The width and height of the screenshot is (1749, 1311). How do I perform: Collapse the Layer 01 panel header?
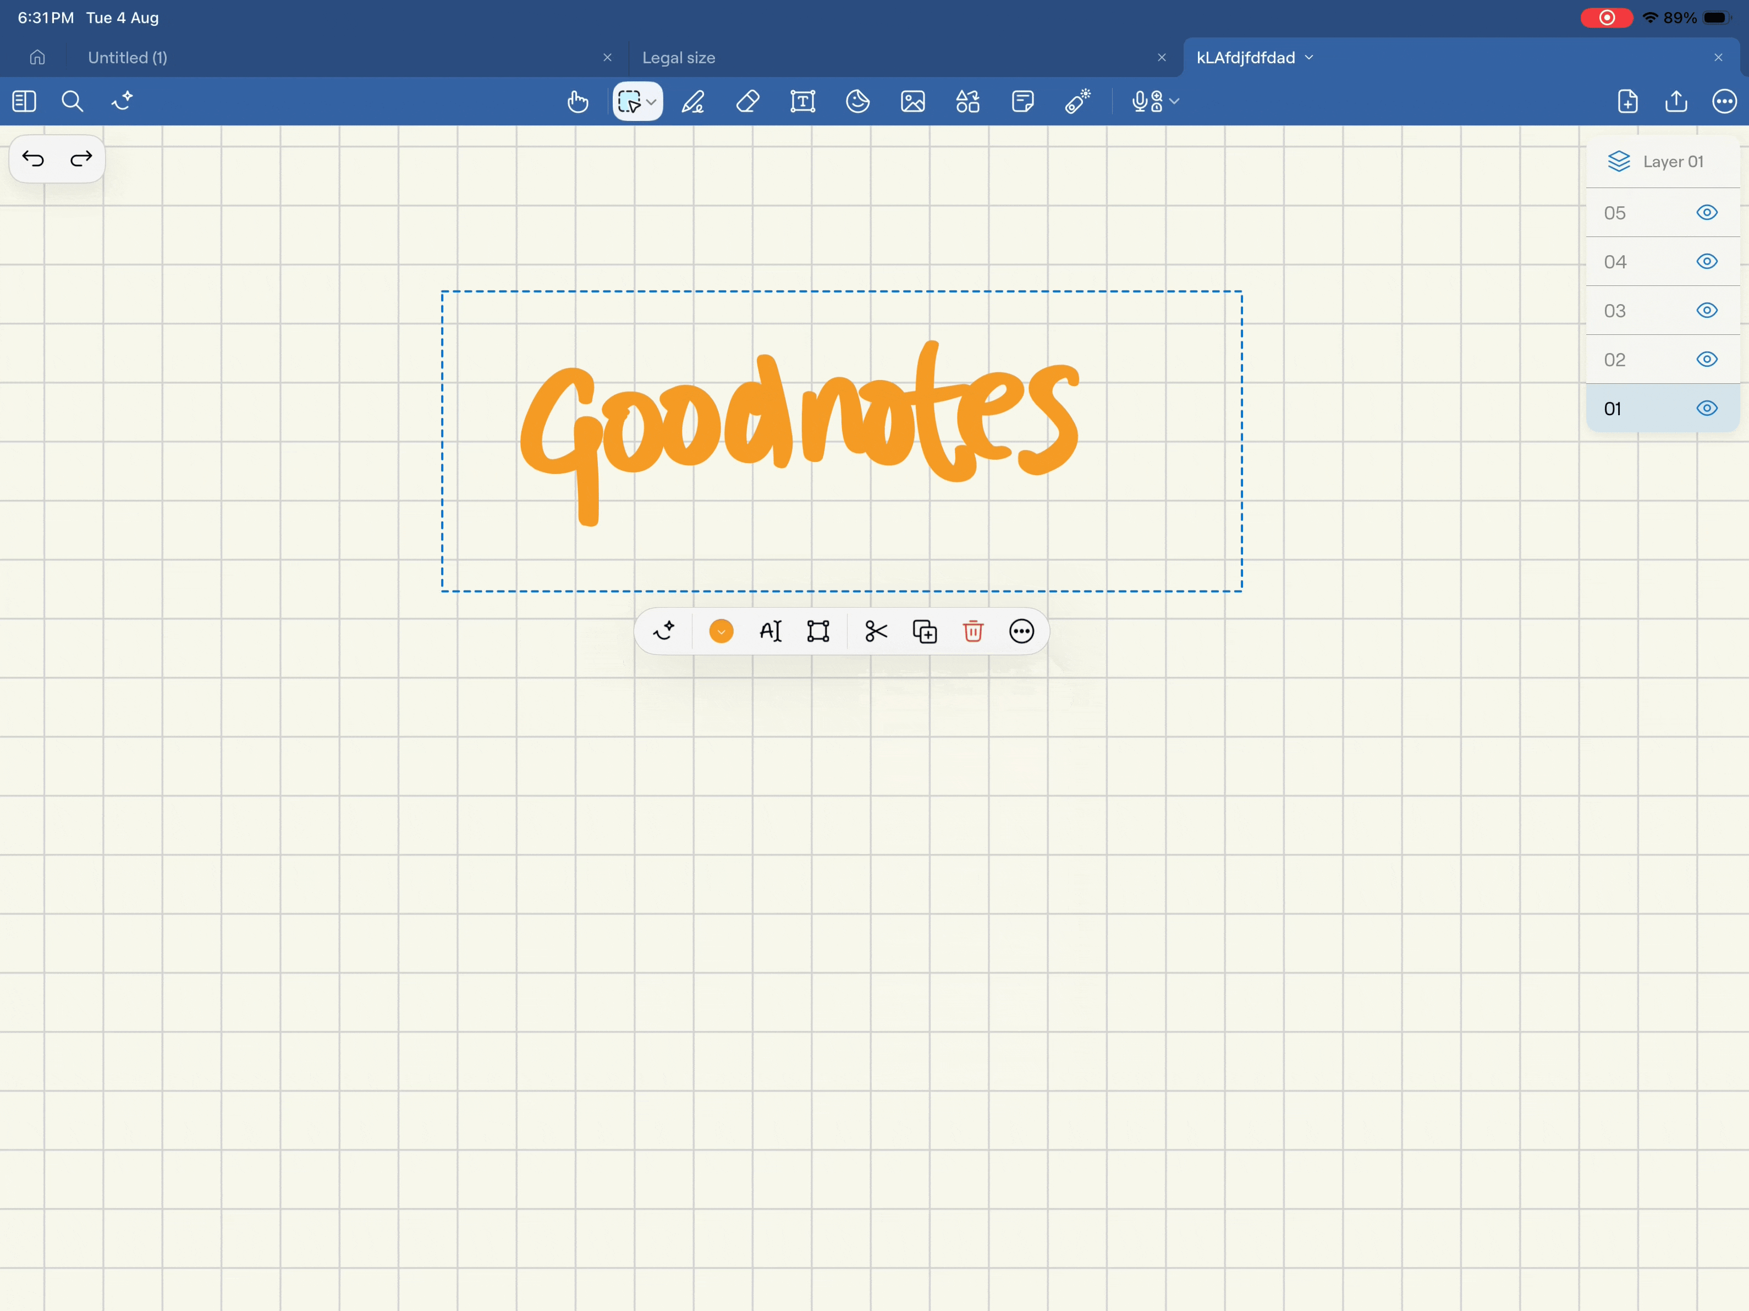1663,161
